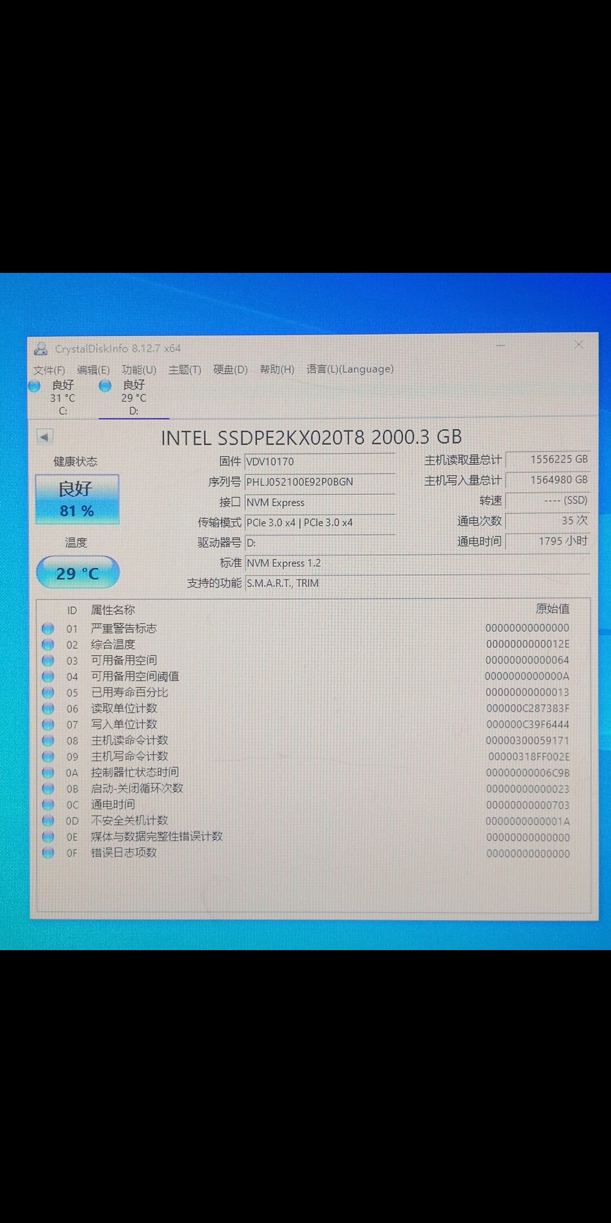
Task: Select the 已用寿命百分比 attribute name
Action: pyautogui.click(x=130, y=692)
